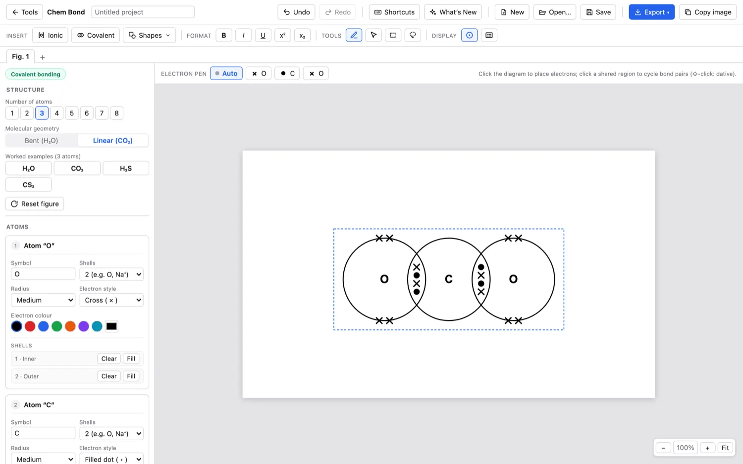The image size is (743, 464).
Task: Open Atom C Shells dropdown
Action: [x=111, y=433]
